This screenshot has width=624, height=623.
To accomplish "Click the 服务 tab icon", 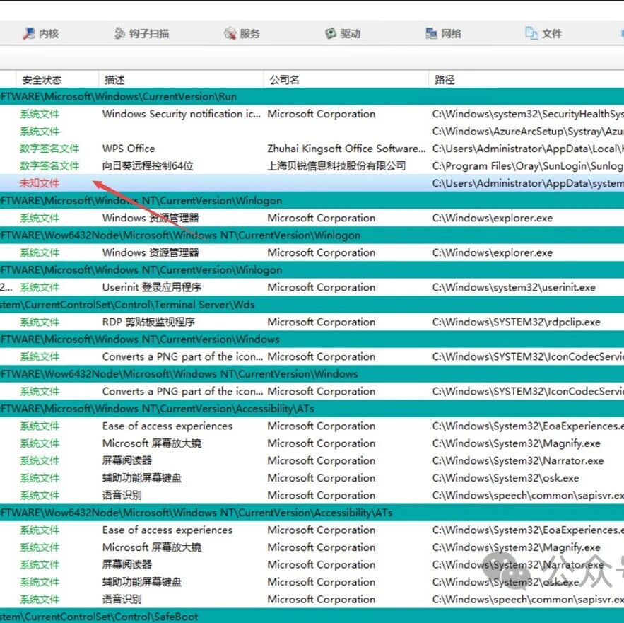I will pyautogui.click(x=230, y=33).
